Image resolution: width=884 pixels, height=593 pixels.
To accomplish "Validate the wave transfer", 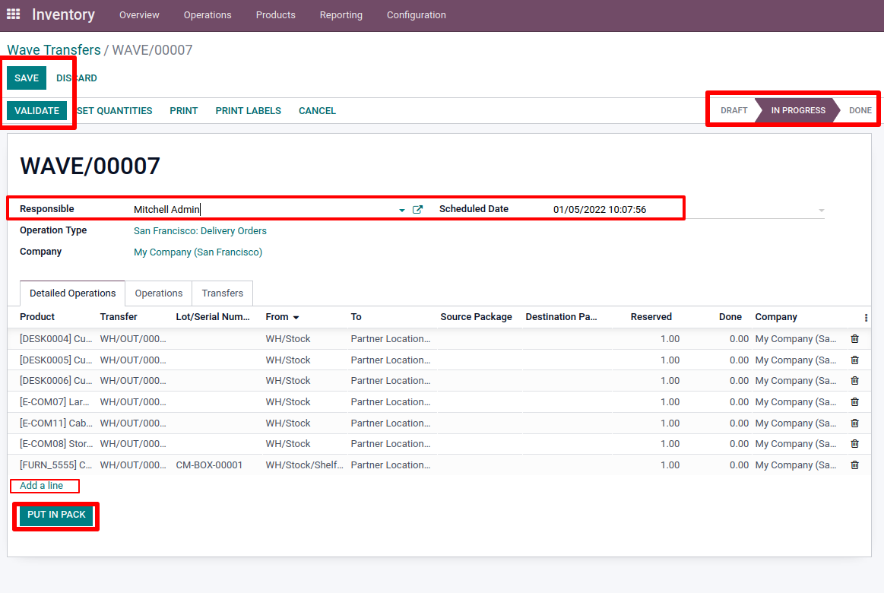I will pos(36,110).
